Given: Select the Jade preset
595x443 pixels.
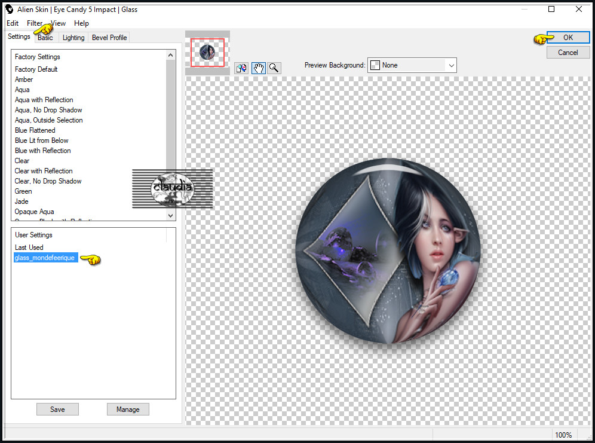Looking at the screenshot, I should click(22, 201).
